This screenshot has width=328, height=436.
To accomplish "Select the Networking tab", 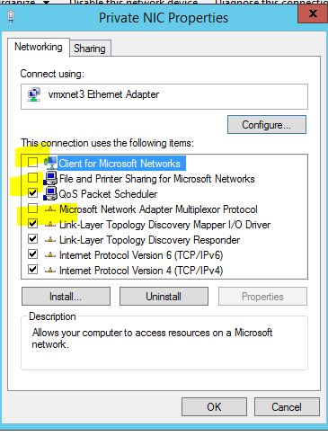I will point(39,47).
